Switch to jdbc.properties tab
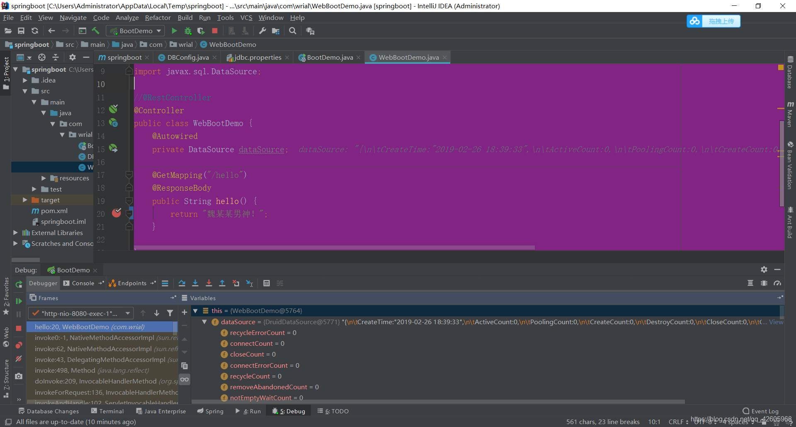Screen dimensions: 796x427 click(x=257, y=57)
